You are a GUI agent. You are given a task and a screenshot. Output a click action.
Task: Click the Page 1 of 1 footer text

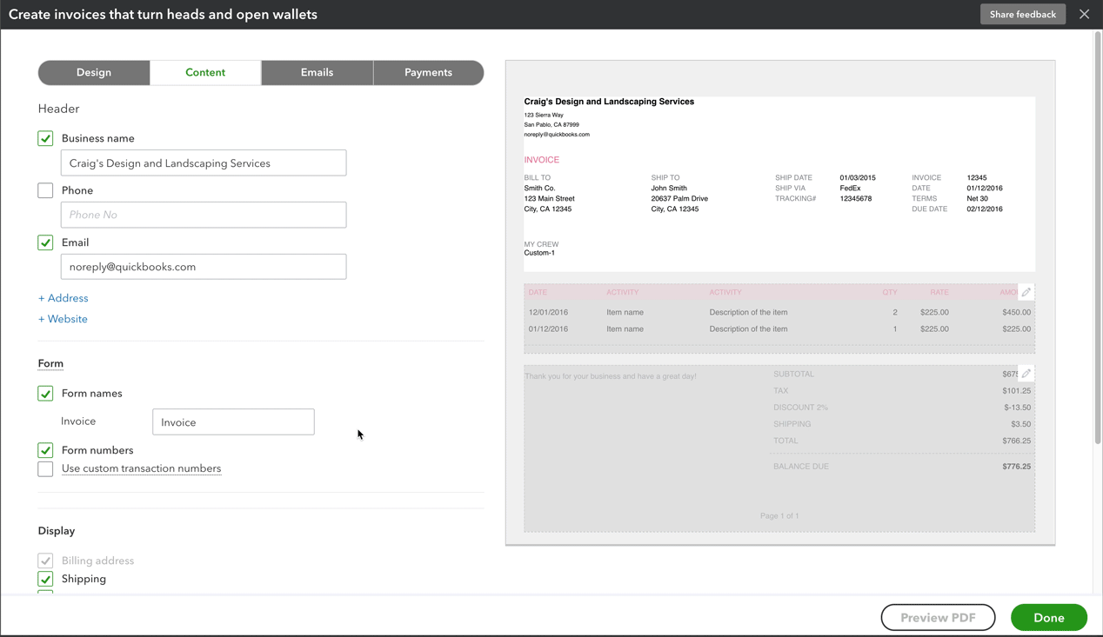(x=779, y=515)
